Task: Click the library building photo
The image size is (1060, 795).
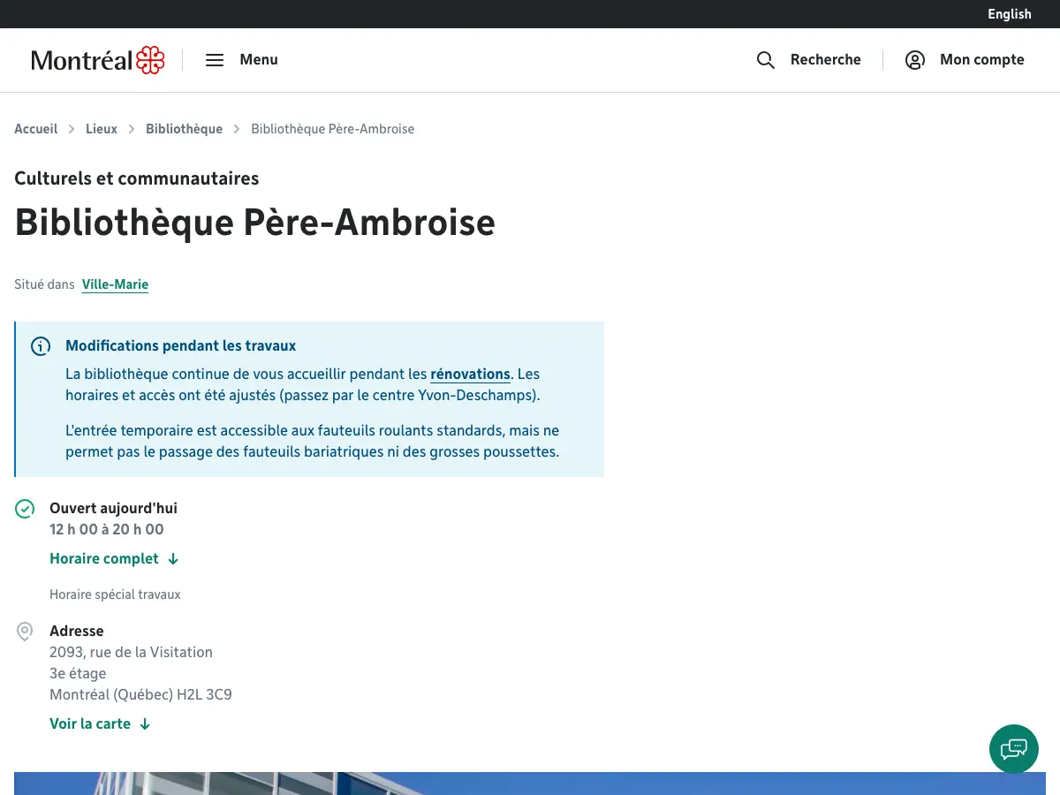Action: coord(530,784)
